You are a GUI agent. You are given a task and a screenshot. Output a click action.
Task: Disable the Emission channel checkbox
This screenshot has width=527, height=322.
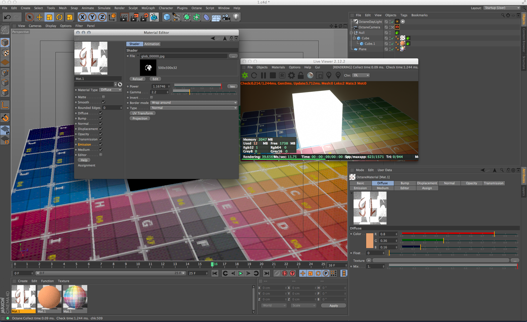pos(101,144)
